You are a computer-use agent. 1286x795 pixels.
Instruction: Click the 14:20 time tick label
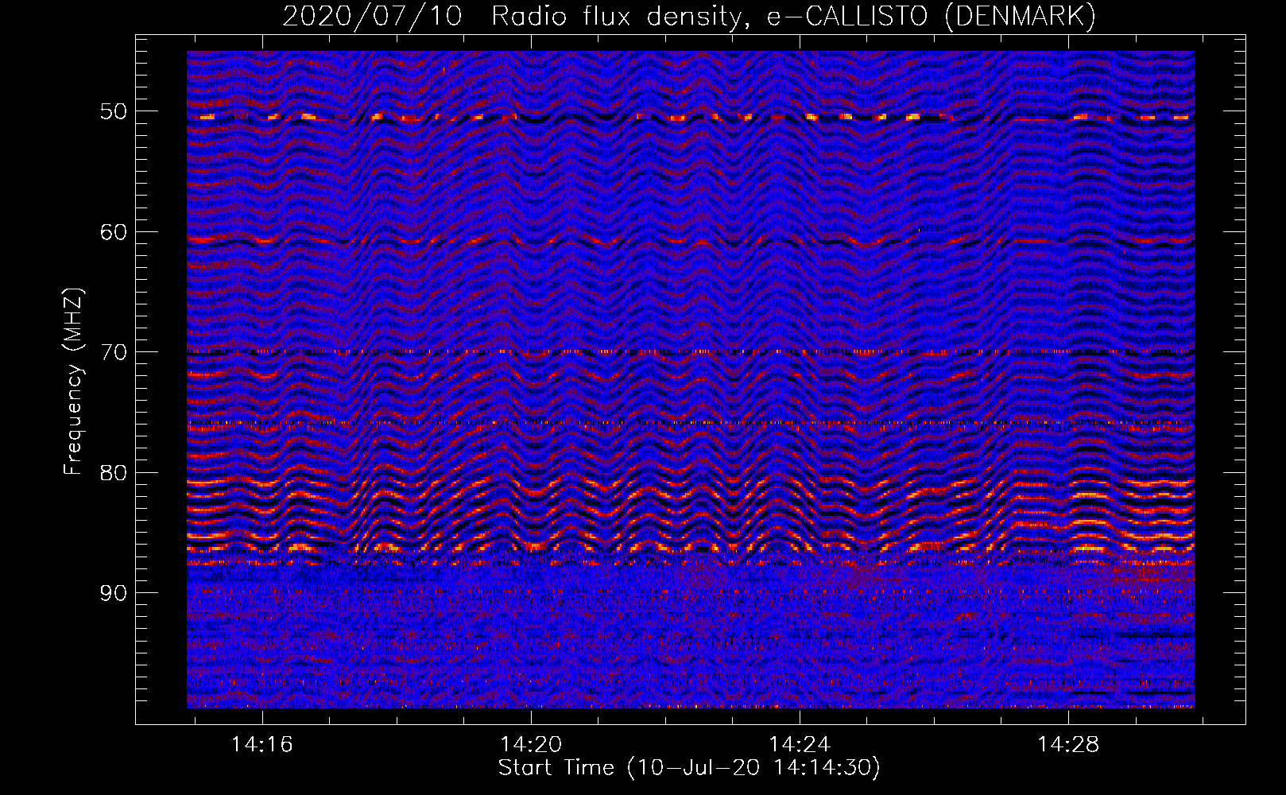pyautogui.click(x=531, y=744)
